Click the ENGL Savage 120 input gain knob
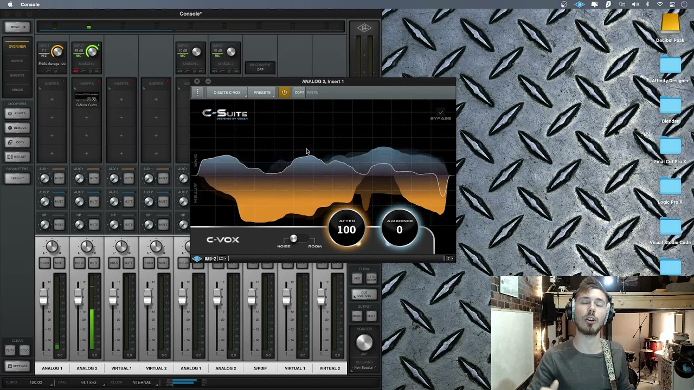This screenshot has height=390, width=694. coord(57,52)
